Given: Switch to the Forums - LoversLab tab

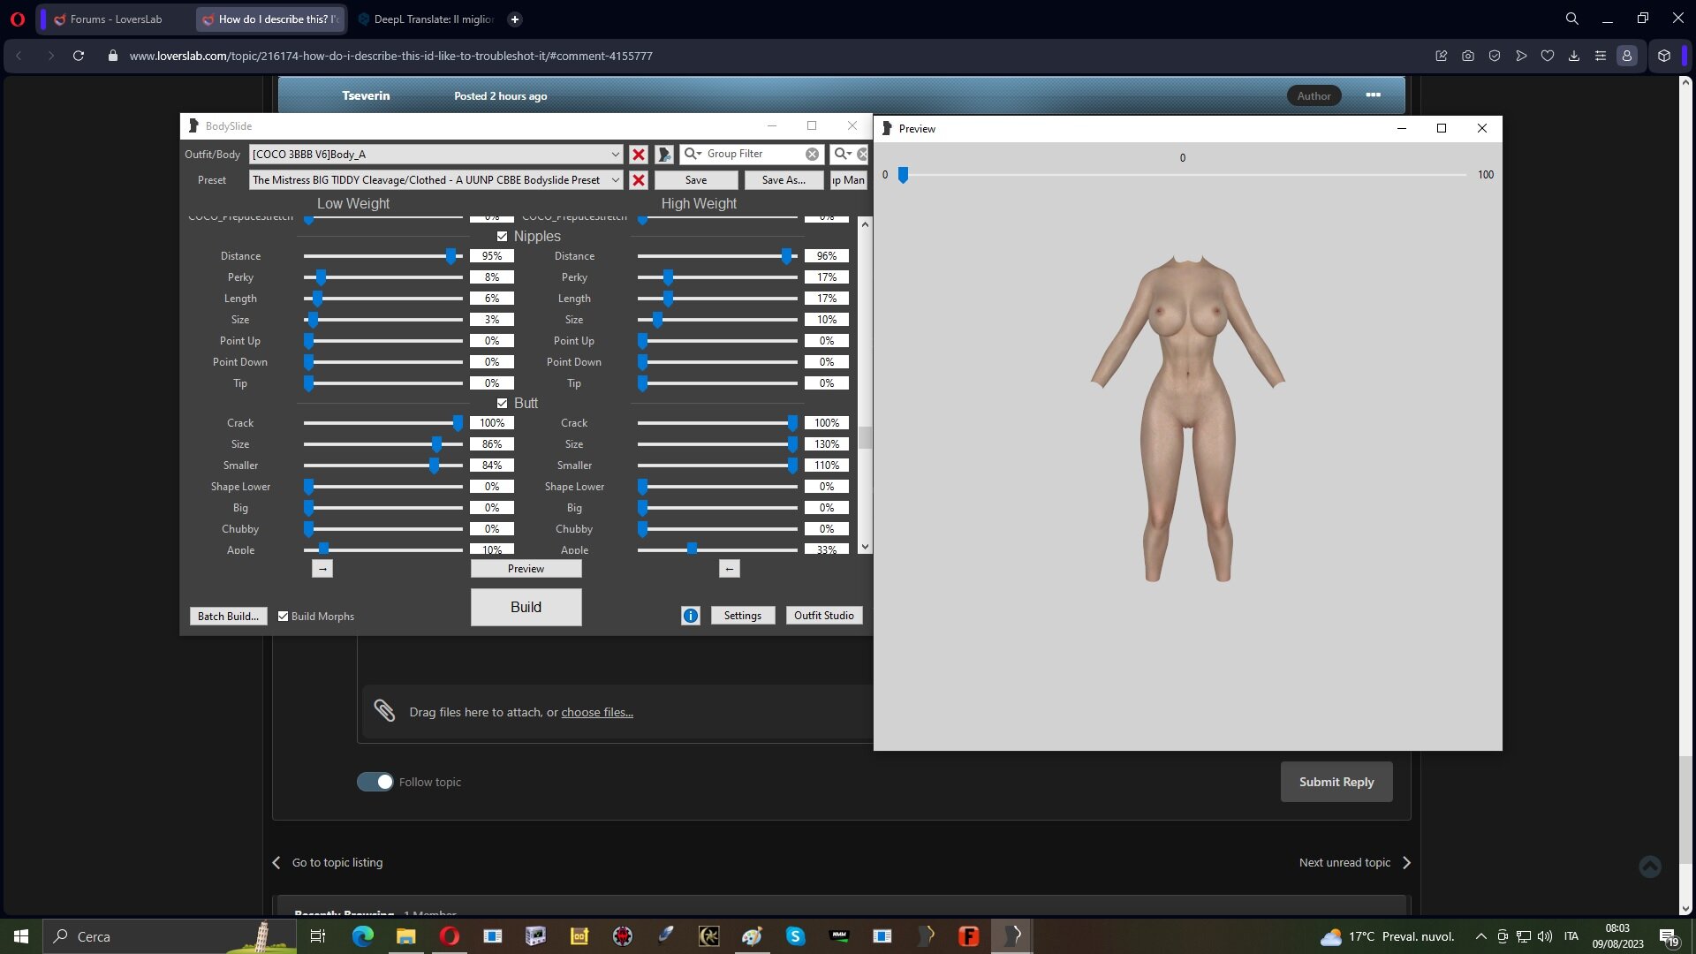Looking at the screenshot, I should tap(115, 19).
